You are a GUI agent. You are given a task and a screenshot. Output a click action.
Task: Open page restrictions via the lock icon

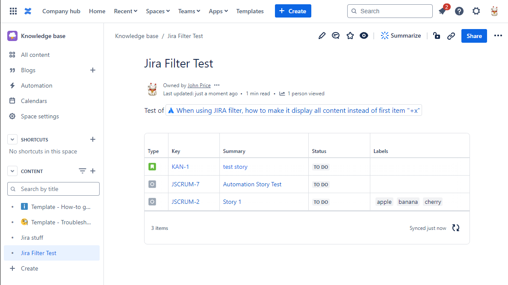(437, 36)
